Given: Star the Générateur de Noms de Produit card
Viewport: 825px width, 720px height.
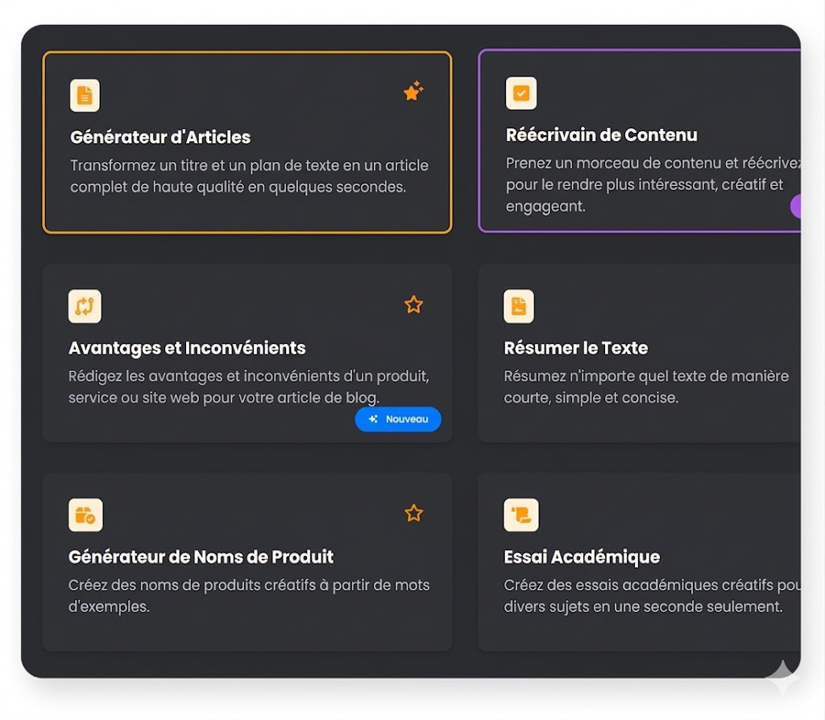Looking at the screenshot, I should click(x=413, y=513).
